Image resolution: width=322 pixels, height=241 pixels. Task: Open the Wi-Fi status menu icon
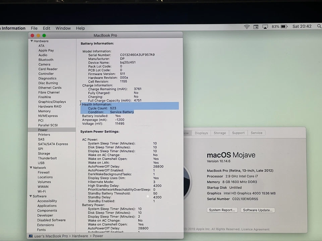click(247, 27)
